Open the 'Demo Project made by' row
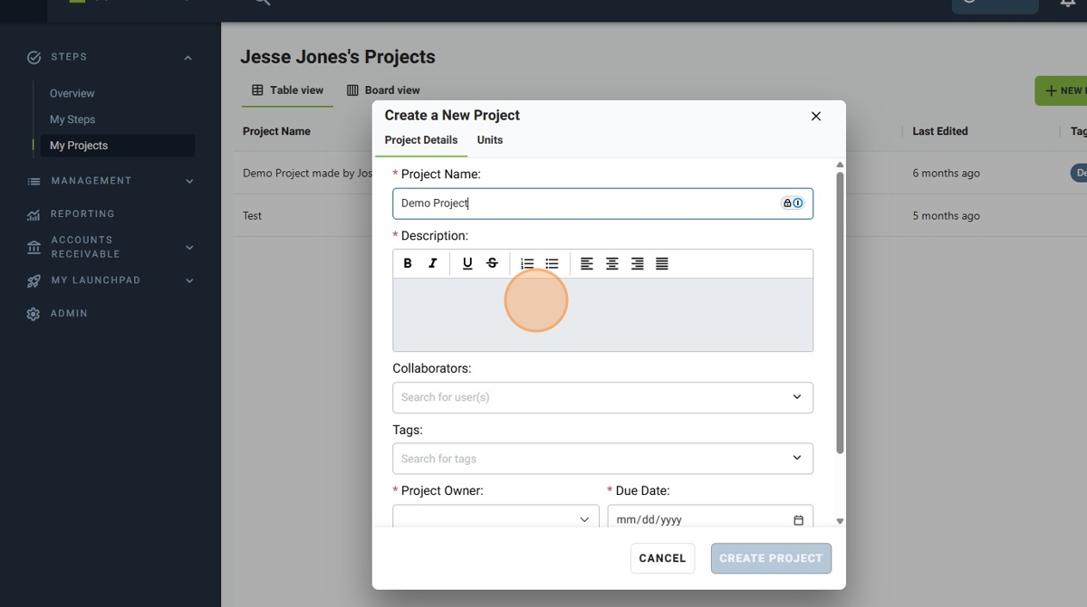Screen dimensions: 1087x607 coord(307,173)
